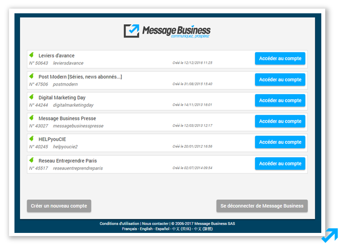This screenshot has height=247, width=342.
Task: Open Nous contacter link
Action: [155, 224]
